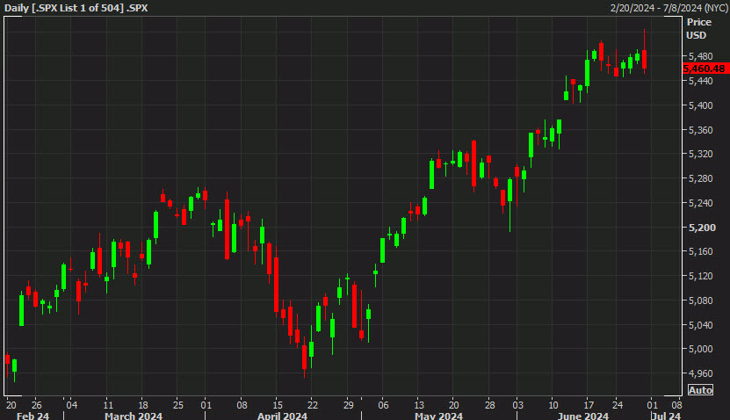The image size is (730, 420).
Task: Click the Auto scale button
Action: click(x=700, y=390)
